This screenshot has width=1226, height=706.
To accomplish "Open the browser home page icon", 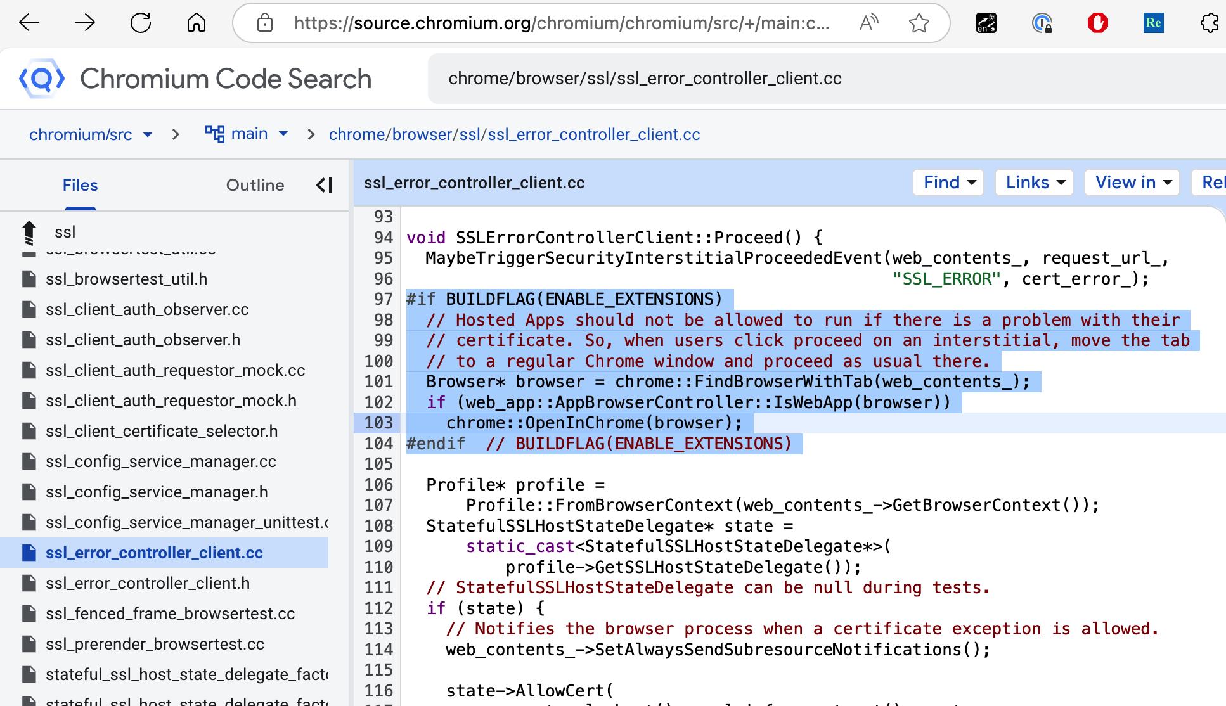I will pyautogui.click(x=197, y=23).
